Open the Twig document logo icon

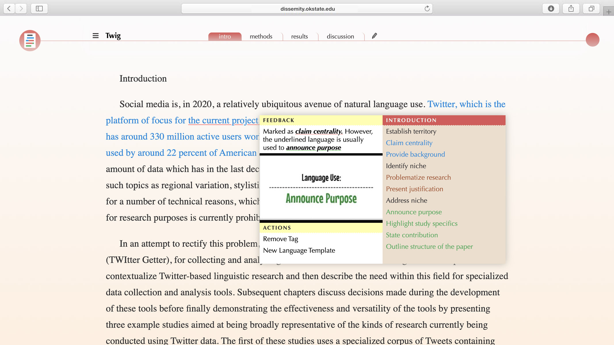pyautogui.click(x=30, y=40)
